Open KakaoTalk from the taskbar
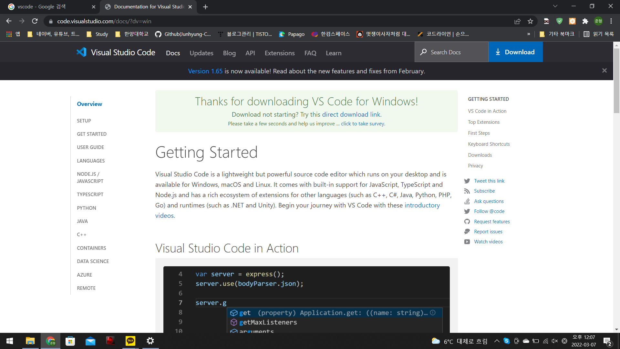620x349 pixels. tap(130, 341)
